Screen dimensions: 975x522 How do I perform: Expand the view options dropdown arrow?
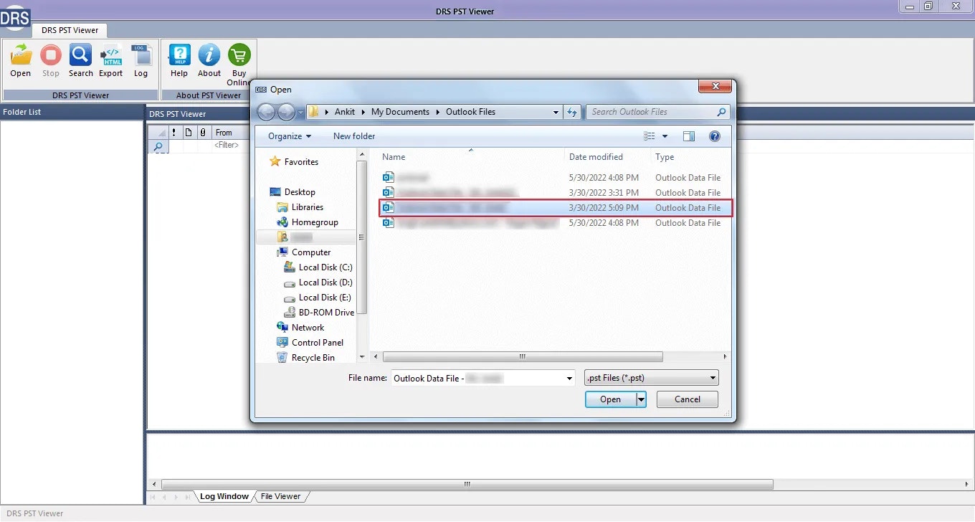pyautogui.click(x=665, y=136)
